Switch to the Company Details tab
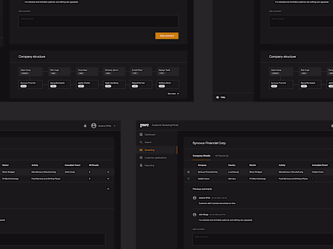The height and width of the screenshot is (249, 333). [201, 156]
